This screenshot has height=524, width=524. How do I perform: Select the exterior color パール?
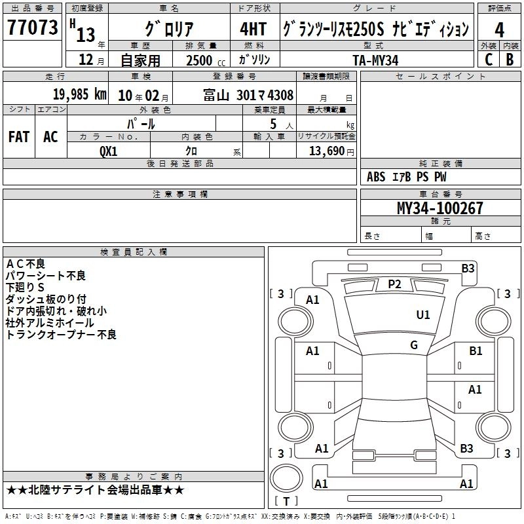pos(141,124)
